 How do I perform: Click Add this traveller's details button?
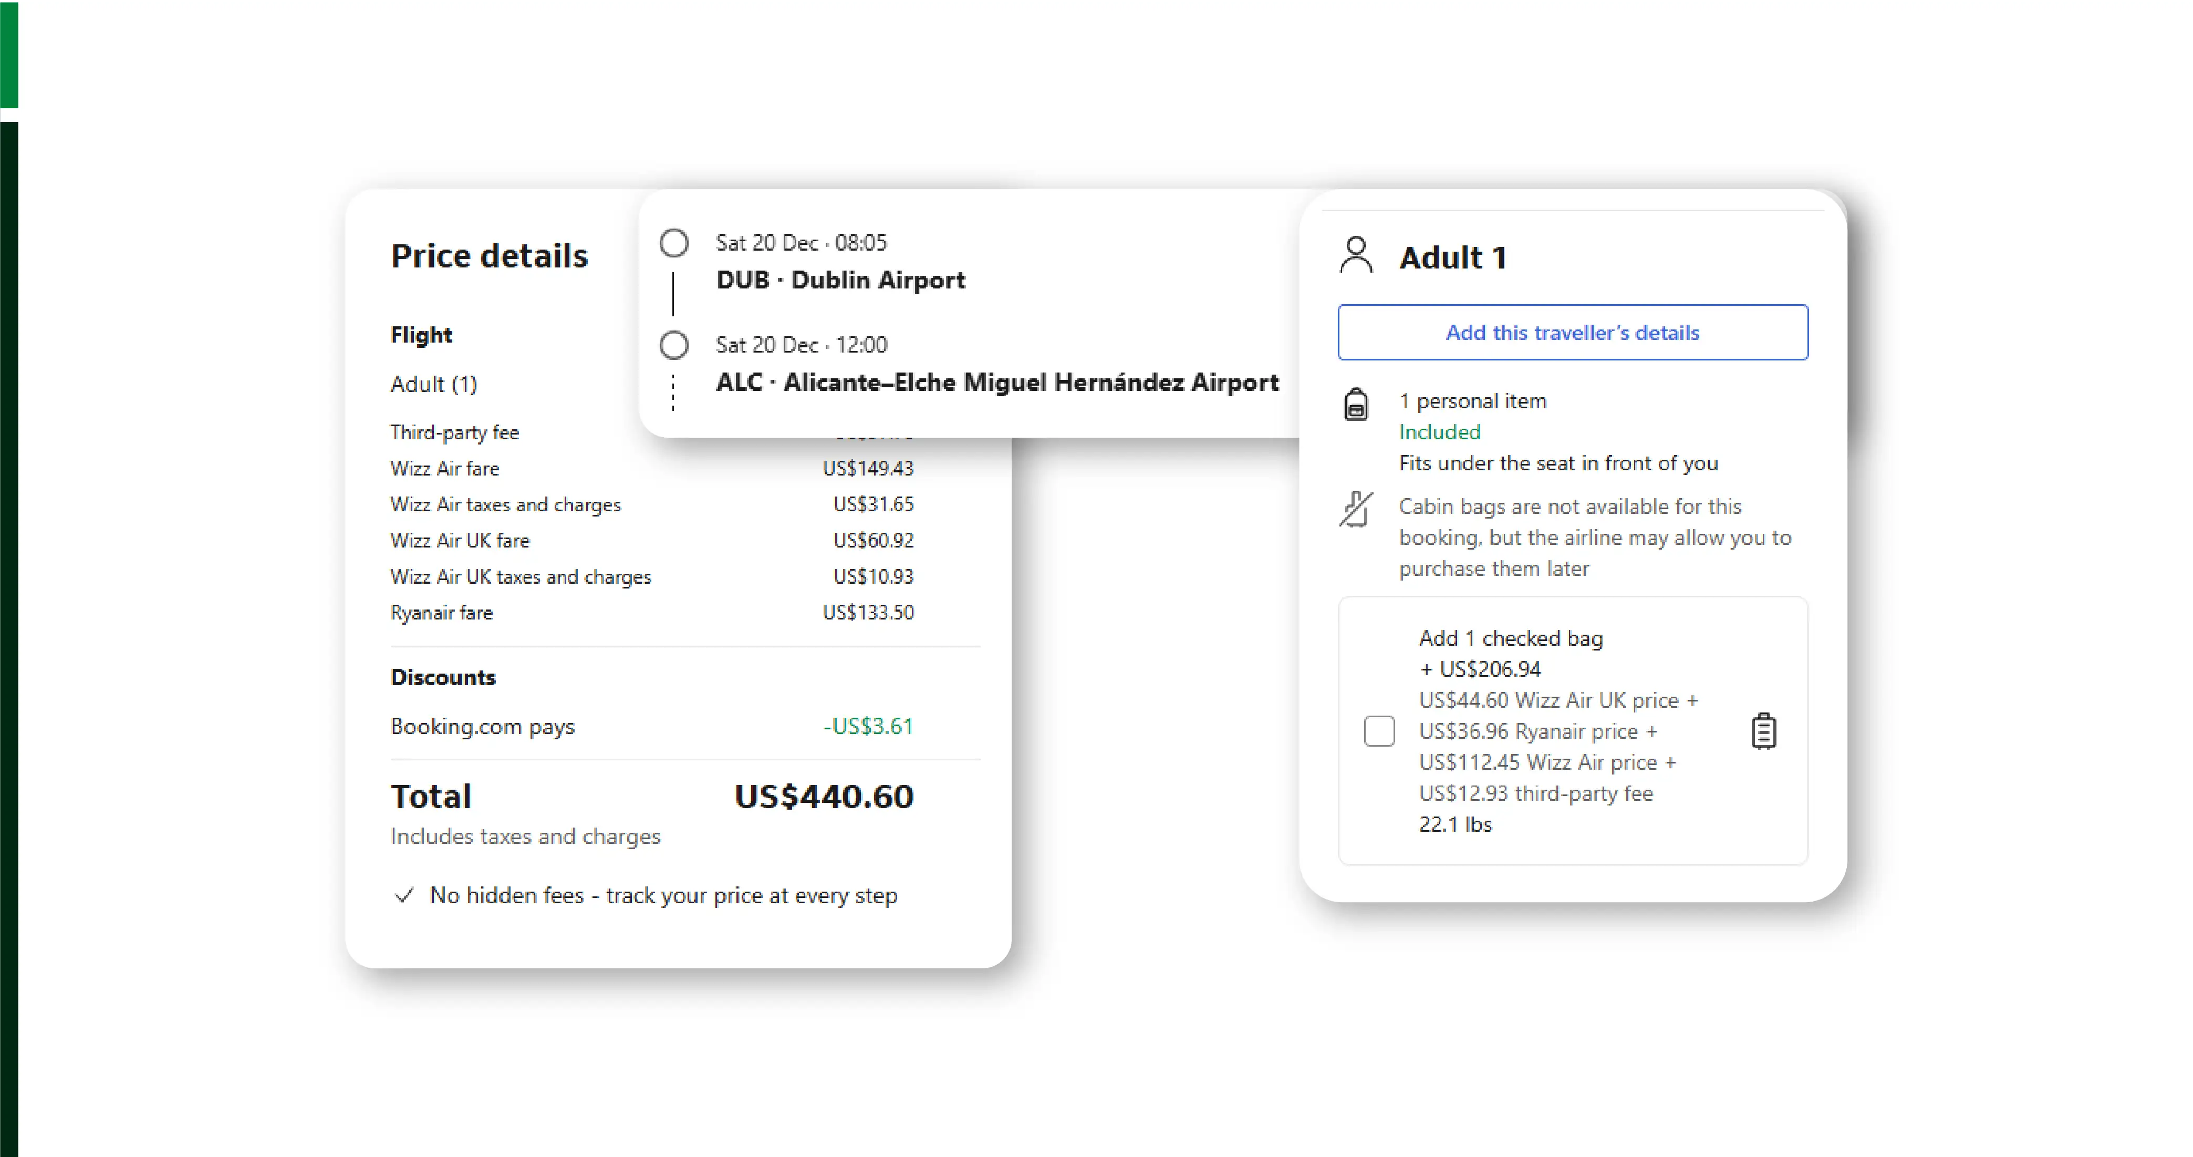point(1572,333)
